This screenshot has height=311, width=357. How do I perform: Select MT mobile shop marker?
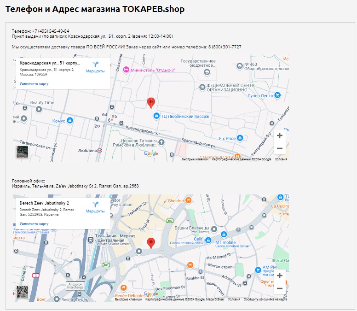coord(224,234)
